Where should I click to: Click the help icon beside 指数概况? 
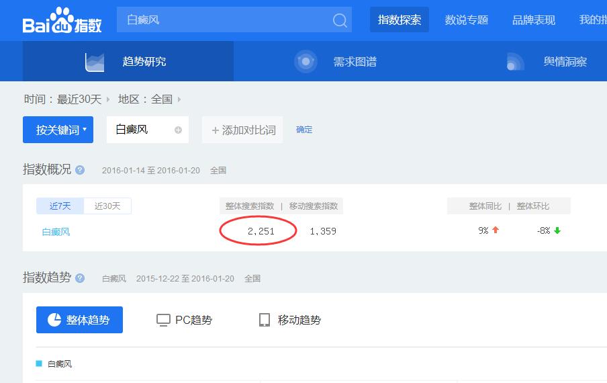click(80, 170)
